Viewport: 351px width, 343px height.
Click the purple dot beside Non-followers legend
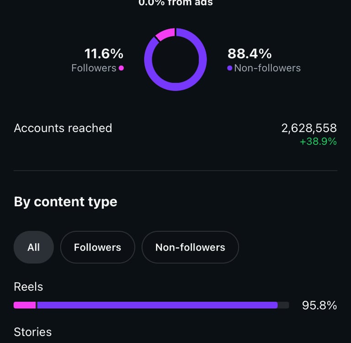(229, 68)
